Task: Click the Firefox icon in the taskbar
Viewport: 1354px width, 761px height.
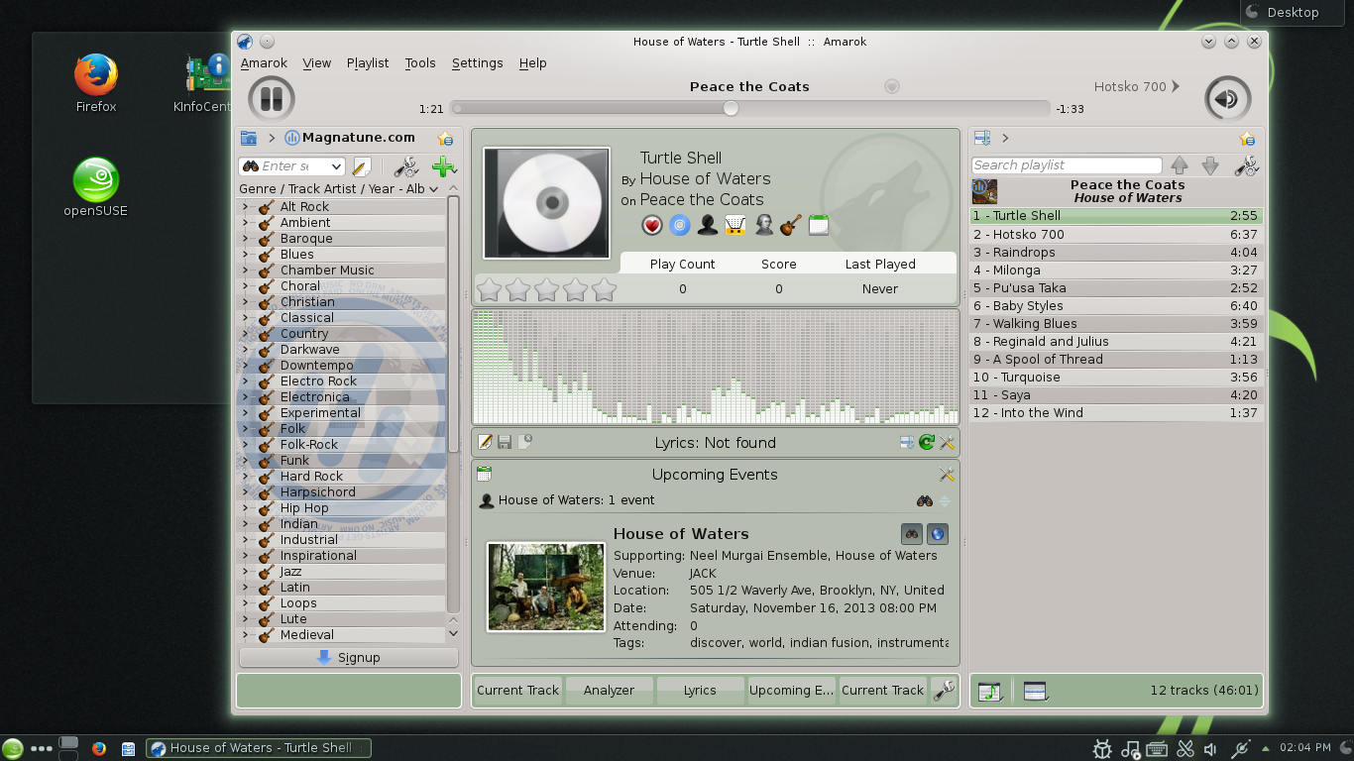Action: click(x=99, y=748)
